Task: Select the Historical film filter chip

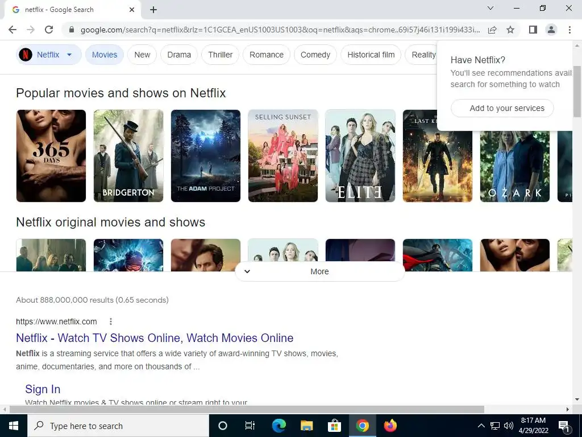Action: [x=371, y=55]
